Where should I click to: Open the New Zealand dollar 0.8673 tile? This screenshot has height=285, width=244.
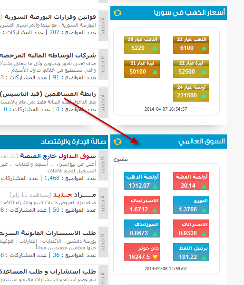[x=142, y=228]
